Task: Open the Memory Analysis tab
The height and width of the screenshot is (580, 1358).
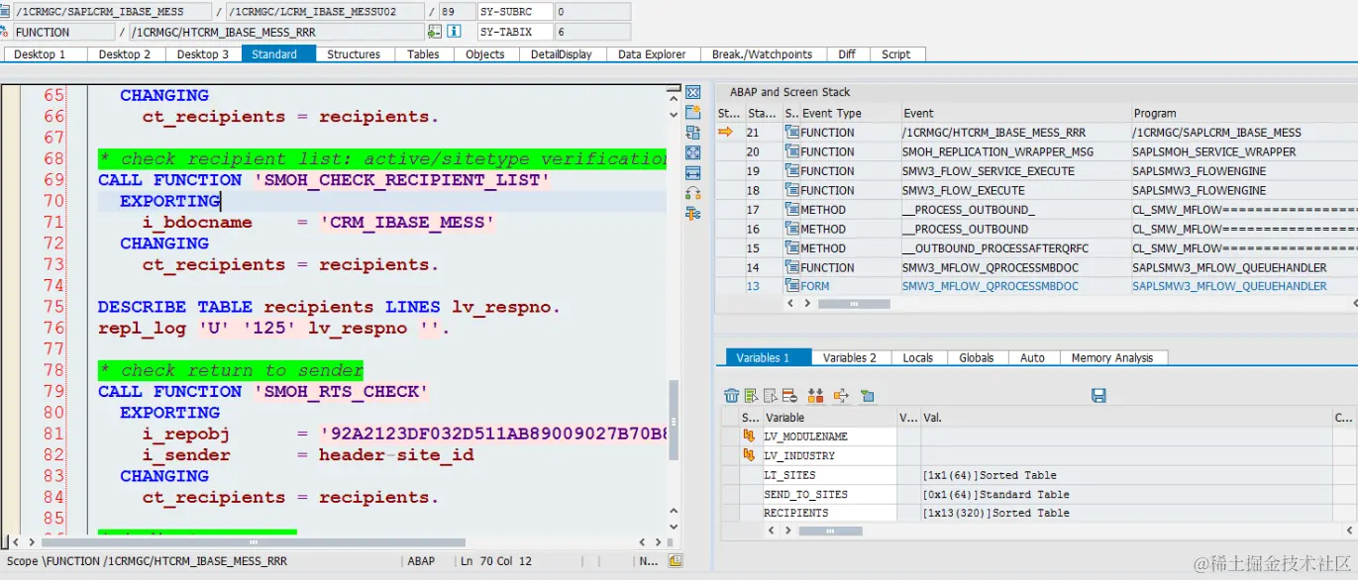Action: pyautogui.click(x=1112, y=357)
